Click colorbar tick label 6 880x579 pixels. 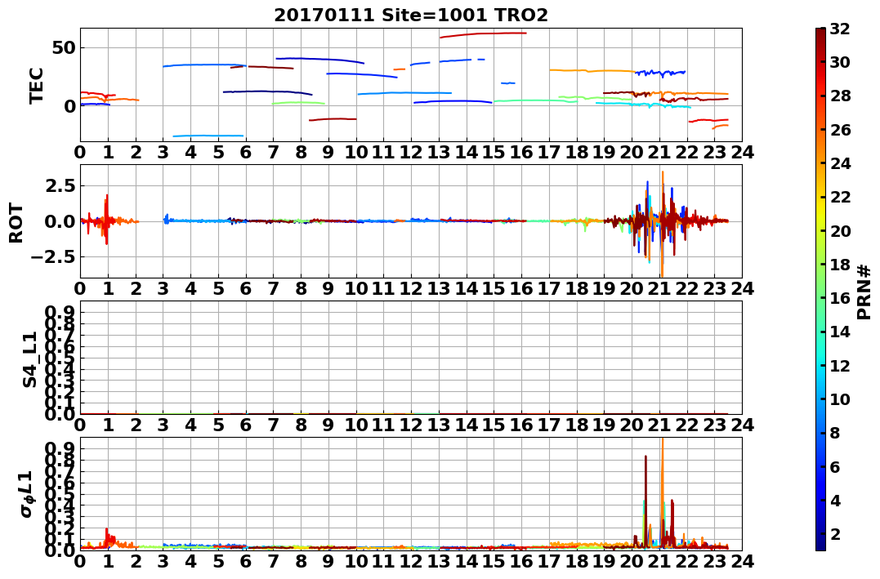[x=835, y=467]
